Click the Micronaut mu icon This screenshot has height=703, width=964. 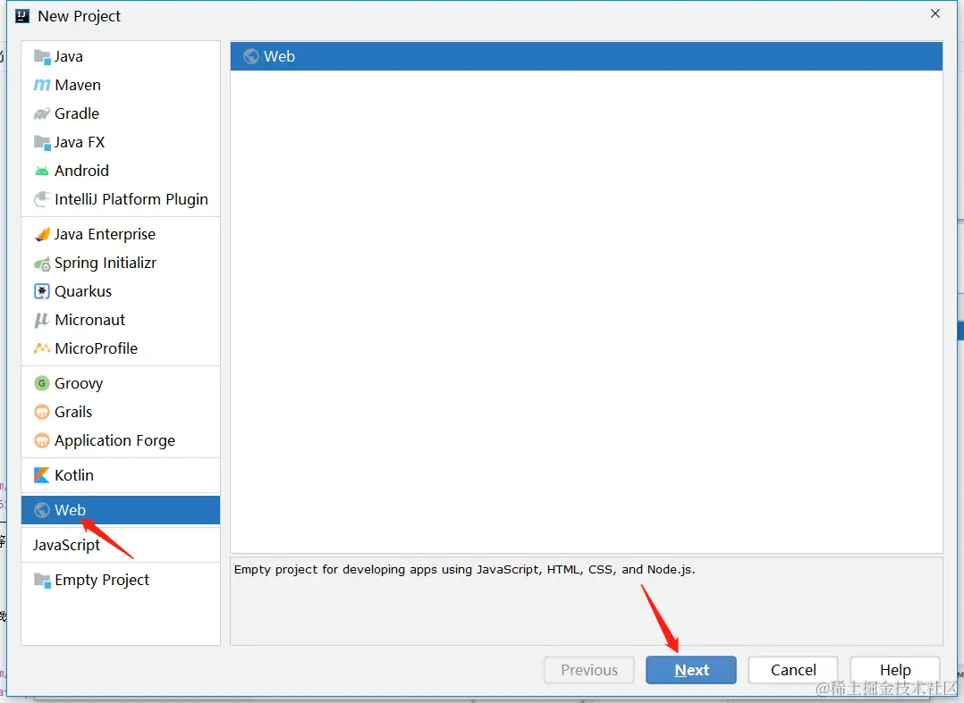pos(42,320)
